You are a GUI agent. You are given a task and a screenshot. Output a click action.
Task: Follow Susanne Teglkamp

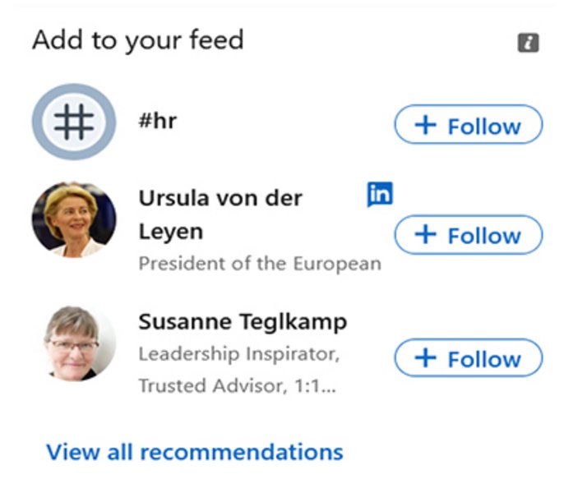[469, 357]
